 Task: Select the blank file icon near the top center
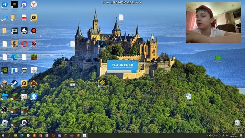click(121, 18)
